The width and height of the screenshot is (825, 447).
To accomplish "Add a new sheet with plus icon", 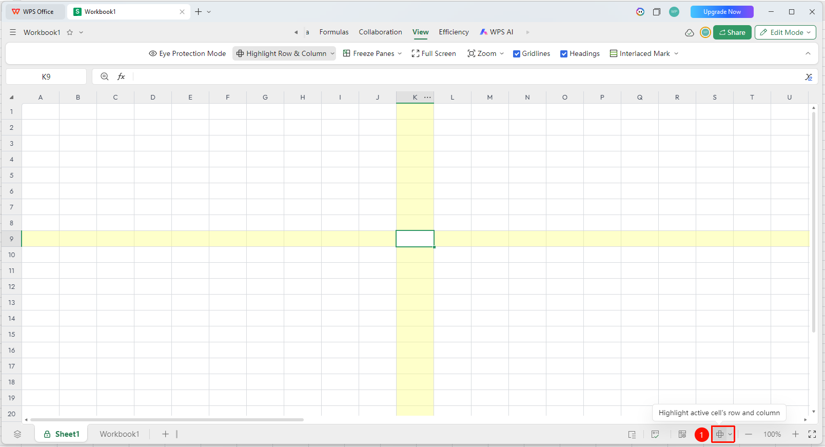I will pyautogui.click(x=165, y=434).
